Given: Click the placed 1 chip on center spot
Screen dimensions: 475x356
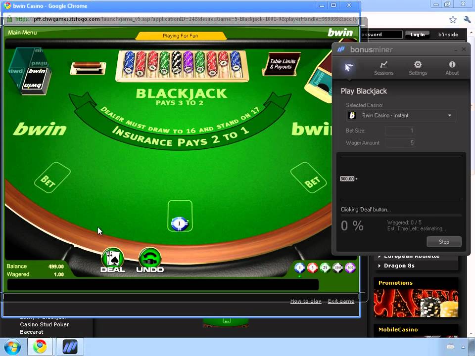Looking at the screenshot, I should pyautogui.click(x=179, y=223).
